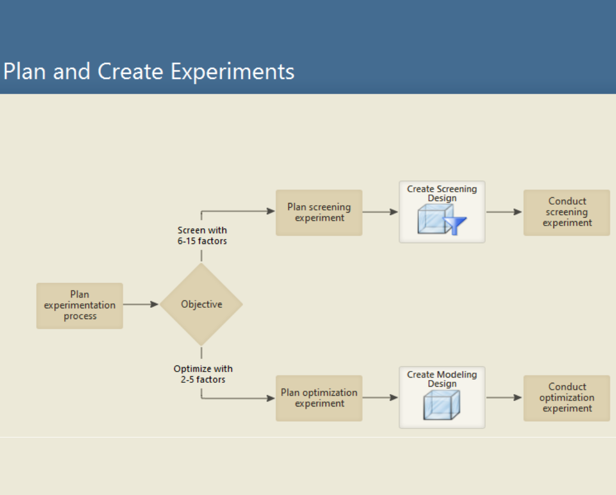Select the Conduct screening experiment box
Viewport: 616px width, 495px height.
[567, 212]
